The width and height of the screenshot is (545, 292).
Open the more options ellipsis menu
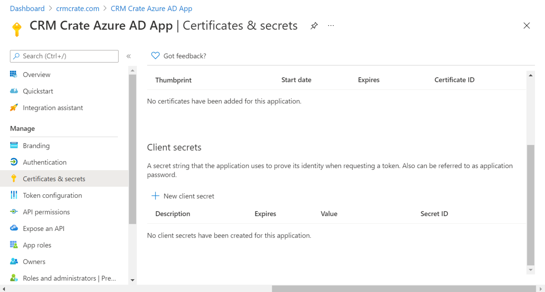coord(331,25)
